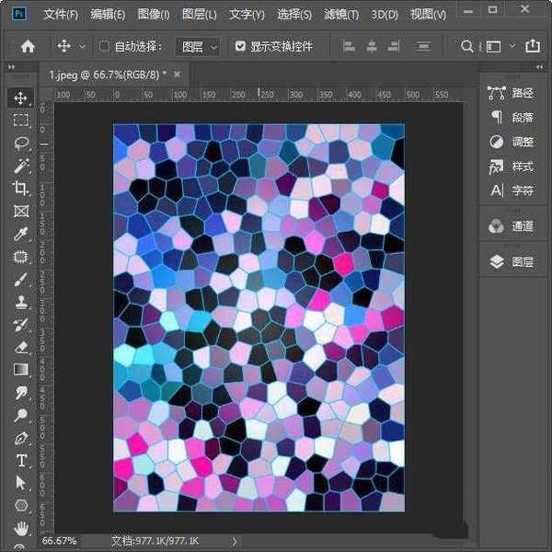The height and width of the screenshot is (552, 552).
Task: Open the 图层 auto-select dropdown
Action: click(200, 46)
